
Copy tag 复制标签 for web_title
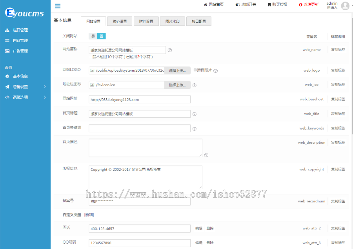pyautogui.click(x=338, y=114)
